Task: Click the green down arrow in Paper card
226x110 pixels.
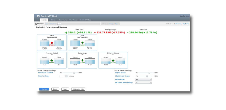Action: (x=82, y=43)
